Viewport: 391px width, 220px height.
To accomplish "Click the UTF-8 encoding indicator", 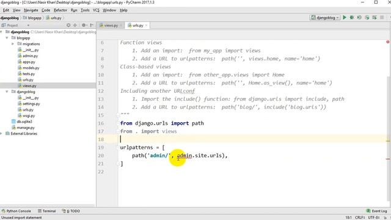I will tap(373, 218).
